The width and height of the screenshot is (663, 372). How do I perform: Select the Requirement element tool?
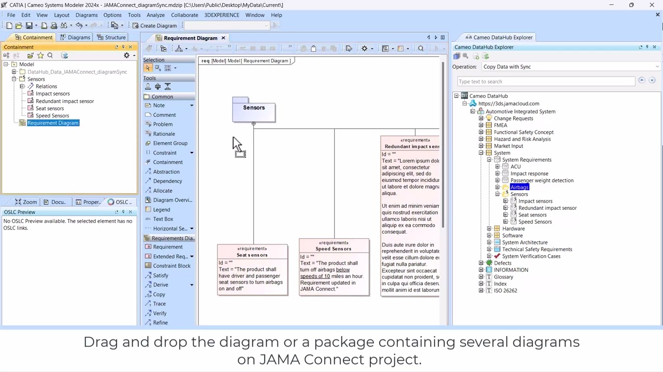click(x=168, y=247)
